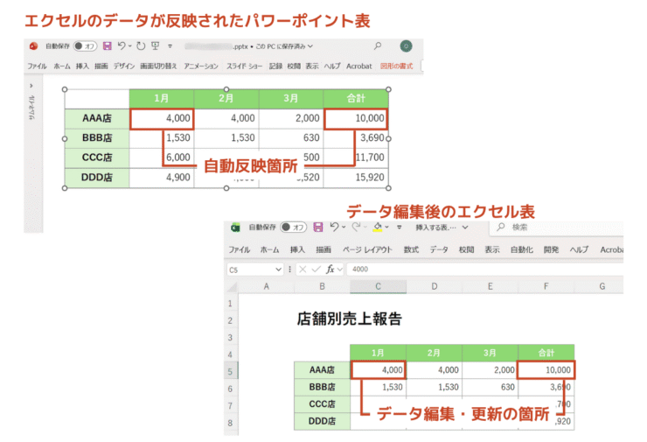Image resolution: width=647 pixels, height=442 pixels.
Task: Open ホーム tab in Excel
Action: 270,250
